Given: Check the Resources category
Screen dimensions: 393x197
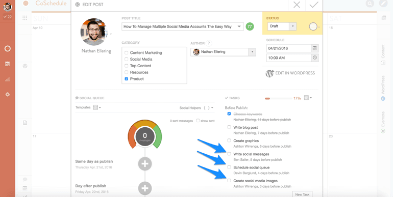Looking at the screenshot, I should [127, 72].
